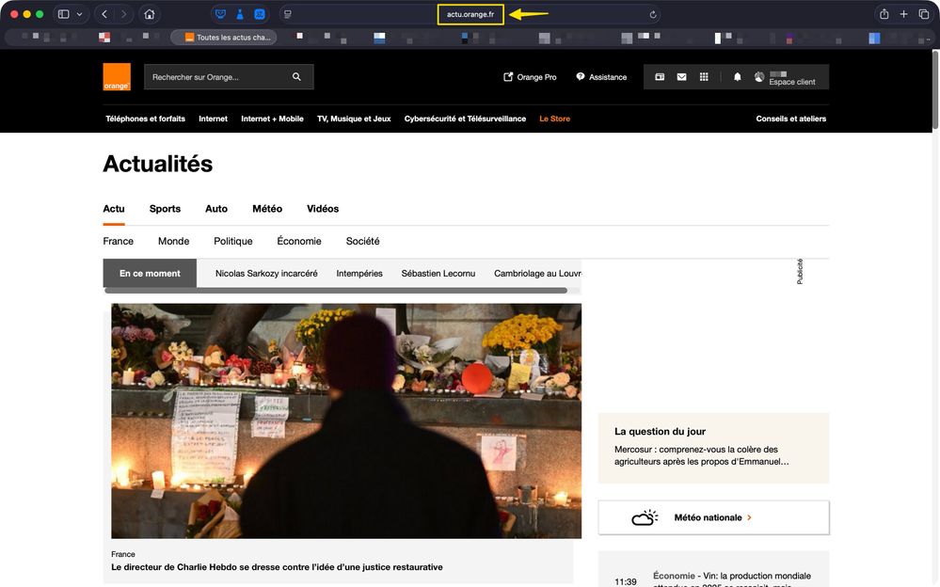Click the Orange logo in the header

point(117,77)
